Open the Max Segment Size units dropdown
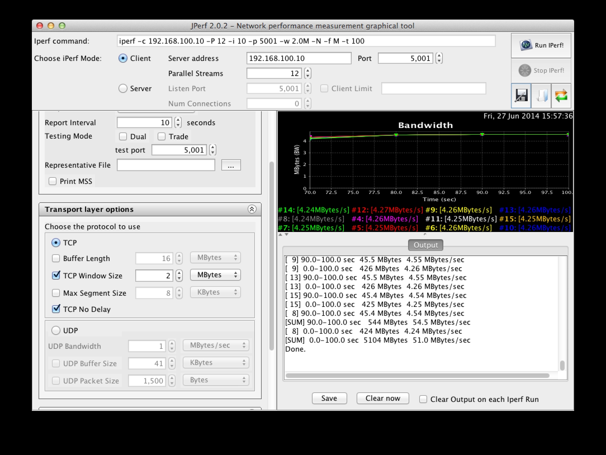 pos(215,292)
